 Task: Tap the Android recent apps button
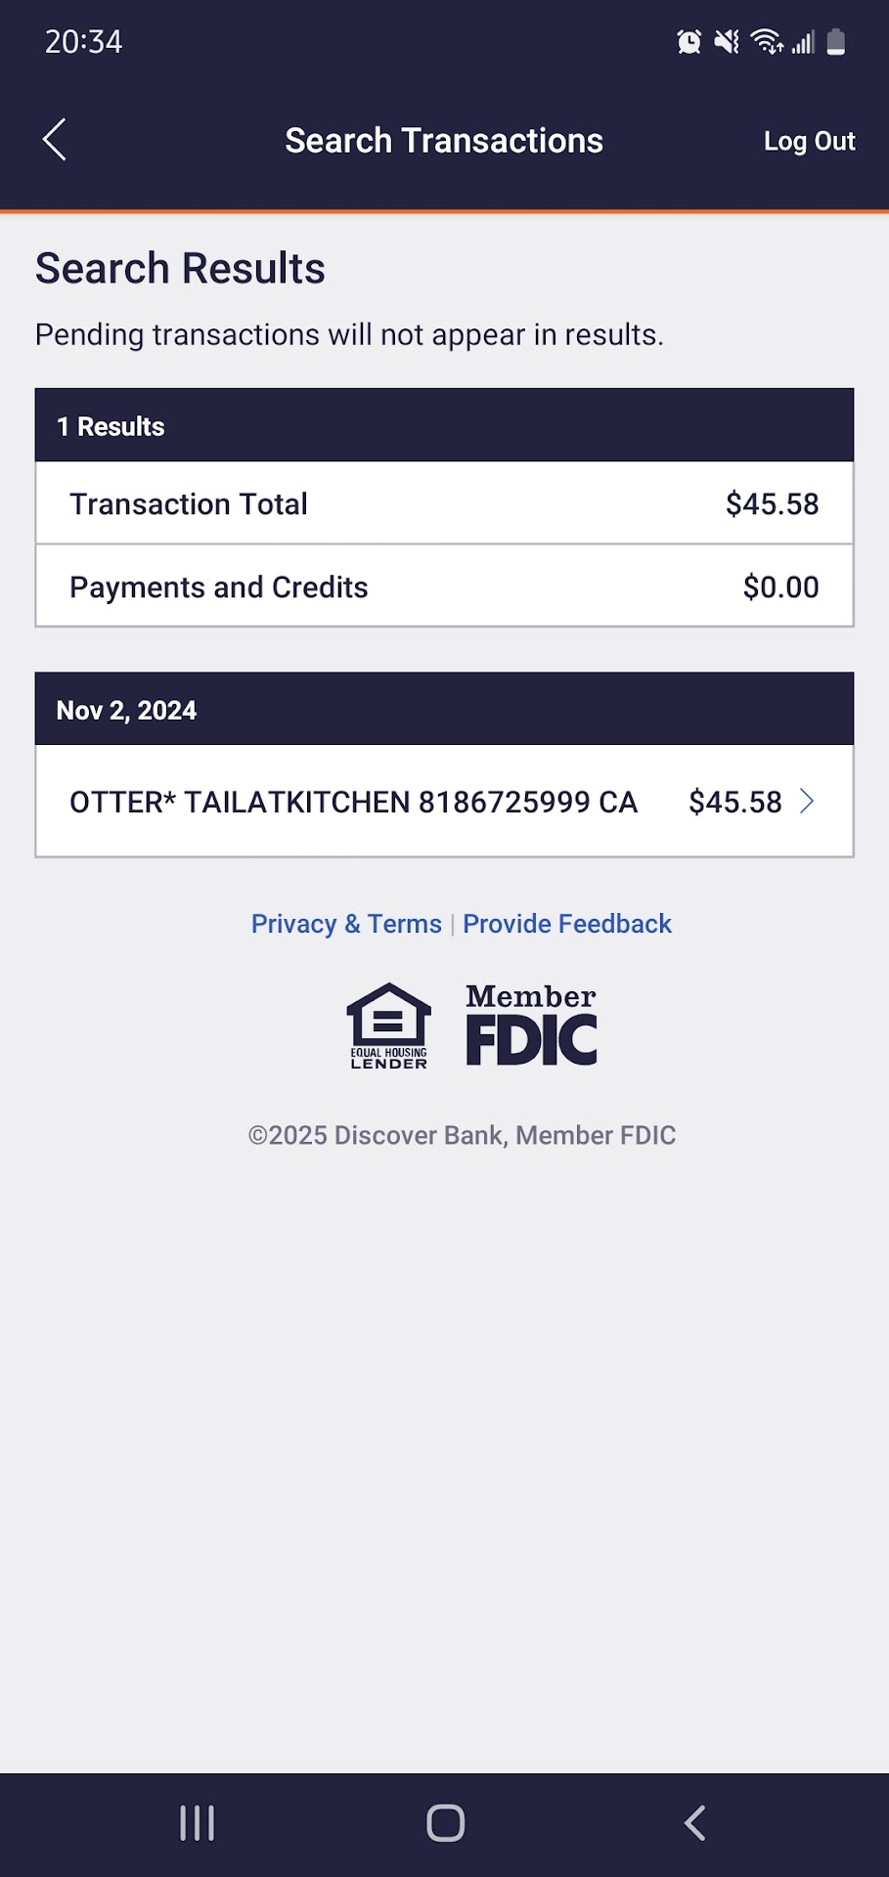tap(198, 1823)
